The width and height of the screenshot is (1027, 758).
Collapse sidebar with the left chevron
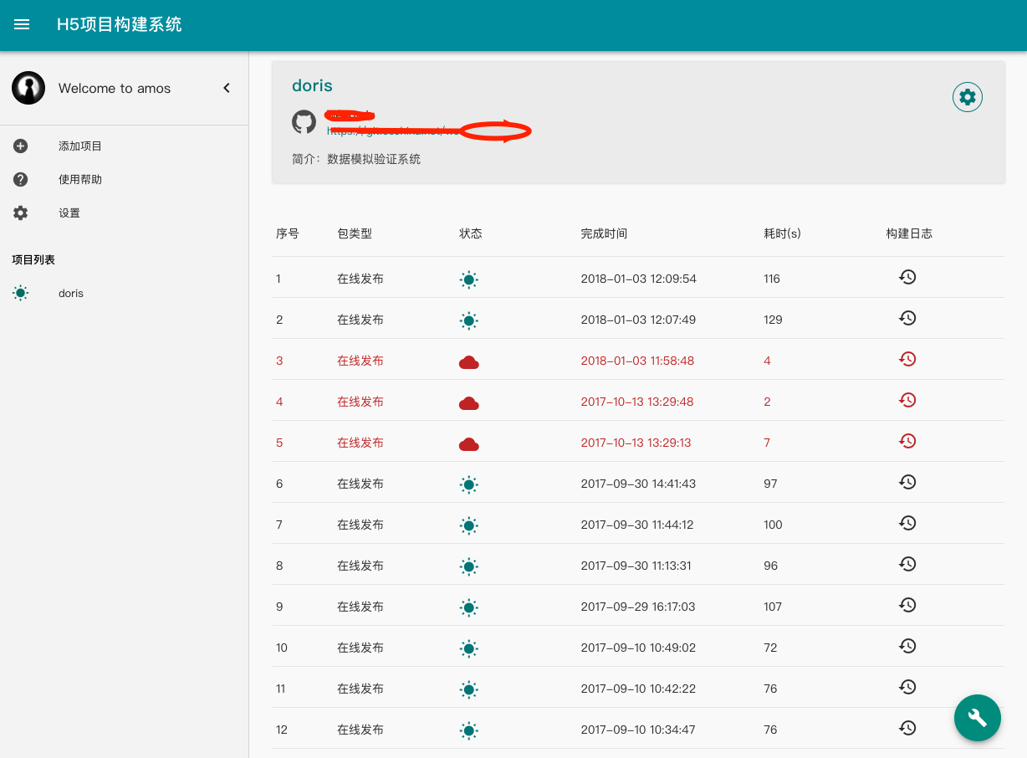226,88
